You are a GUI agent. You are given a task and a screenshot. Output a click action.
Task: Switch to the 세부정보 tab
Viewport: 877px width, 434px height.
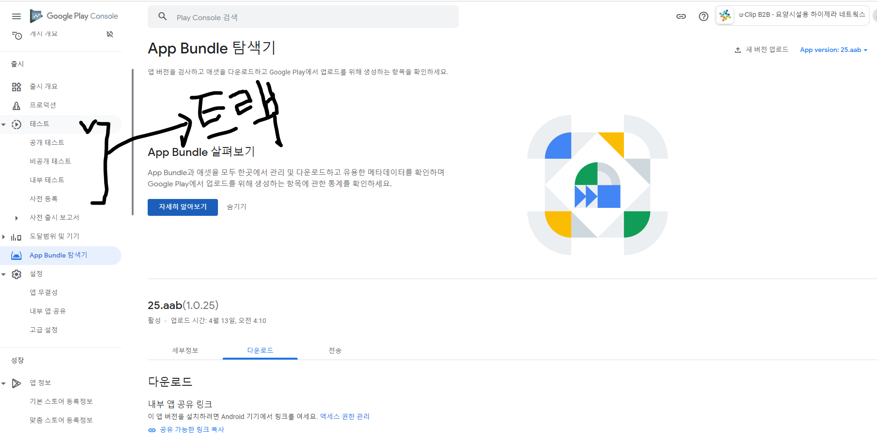pos(185,350)
